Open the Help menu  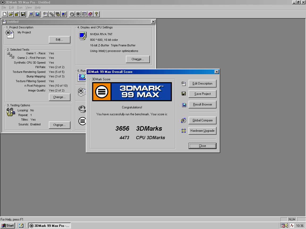pyautogui.click(x=38, y=7)
